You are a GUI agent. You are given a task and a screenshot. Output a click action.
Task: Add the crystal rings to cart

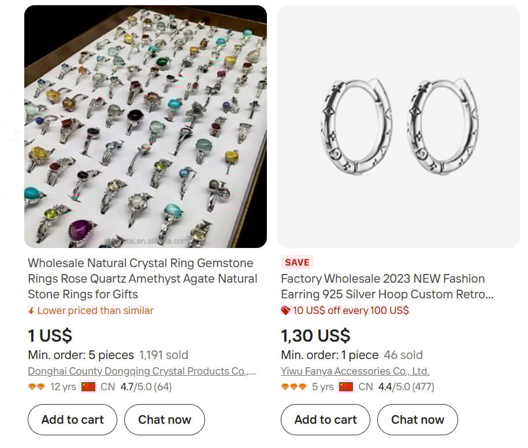pyautogui.click(x=72, y=420)
